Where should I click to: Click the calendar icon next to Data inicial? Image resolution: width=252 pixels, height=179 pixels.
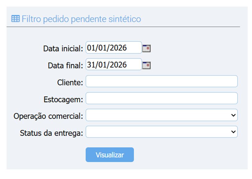pyautogui.click(x=146, y=48)
